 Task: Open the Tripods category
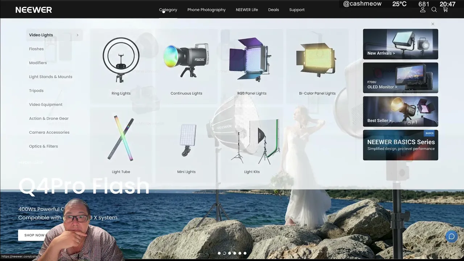(x=36, y=91)
